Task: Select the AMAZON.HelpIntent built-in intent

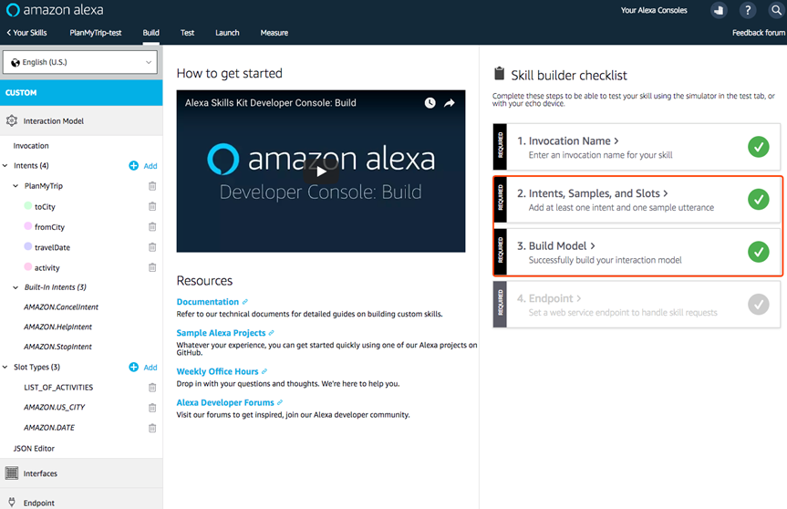Action: point(57,327)
